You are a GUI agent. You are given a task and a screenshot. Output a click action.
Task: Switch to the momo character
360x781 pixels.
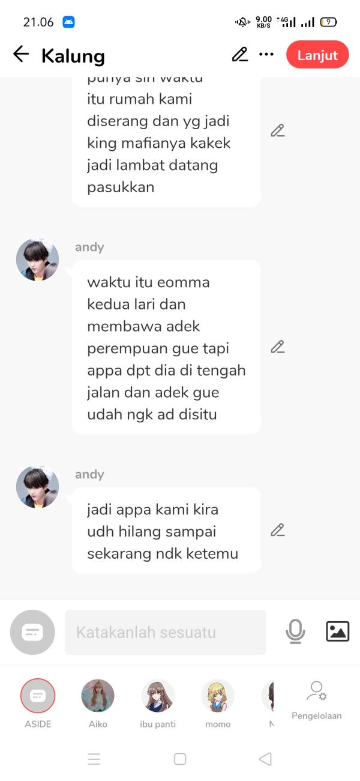[218, 704]
